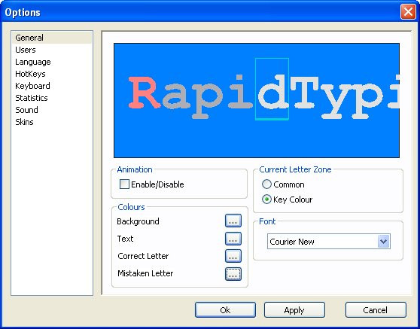Open colour picker for Text

click(233, 239)
